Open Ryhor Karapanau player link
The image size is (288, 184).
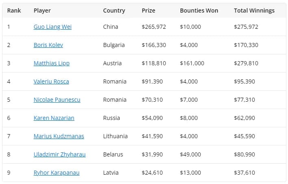click(x=56, y=173)
